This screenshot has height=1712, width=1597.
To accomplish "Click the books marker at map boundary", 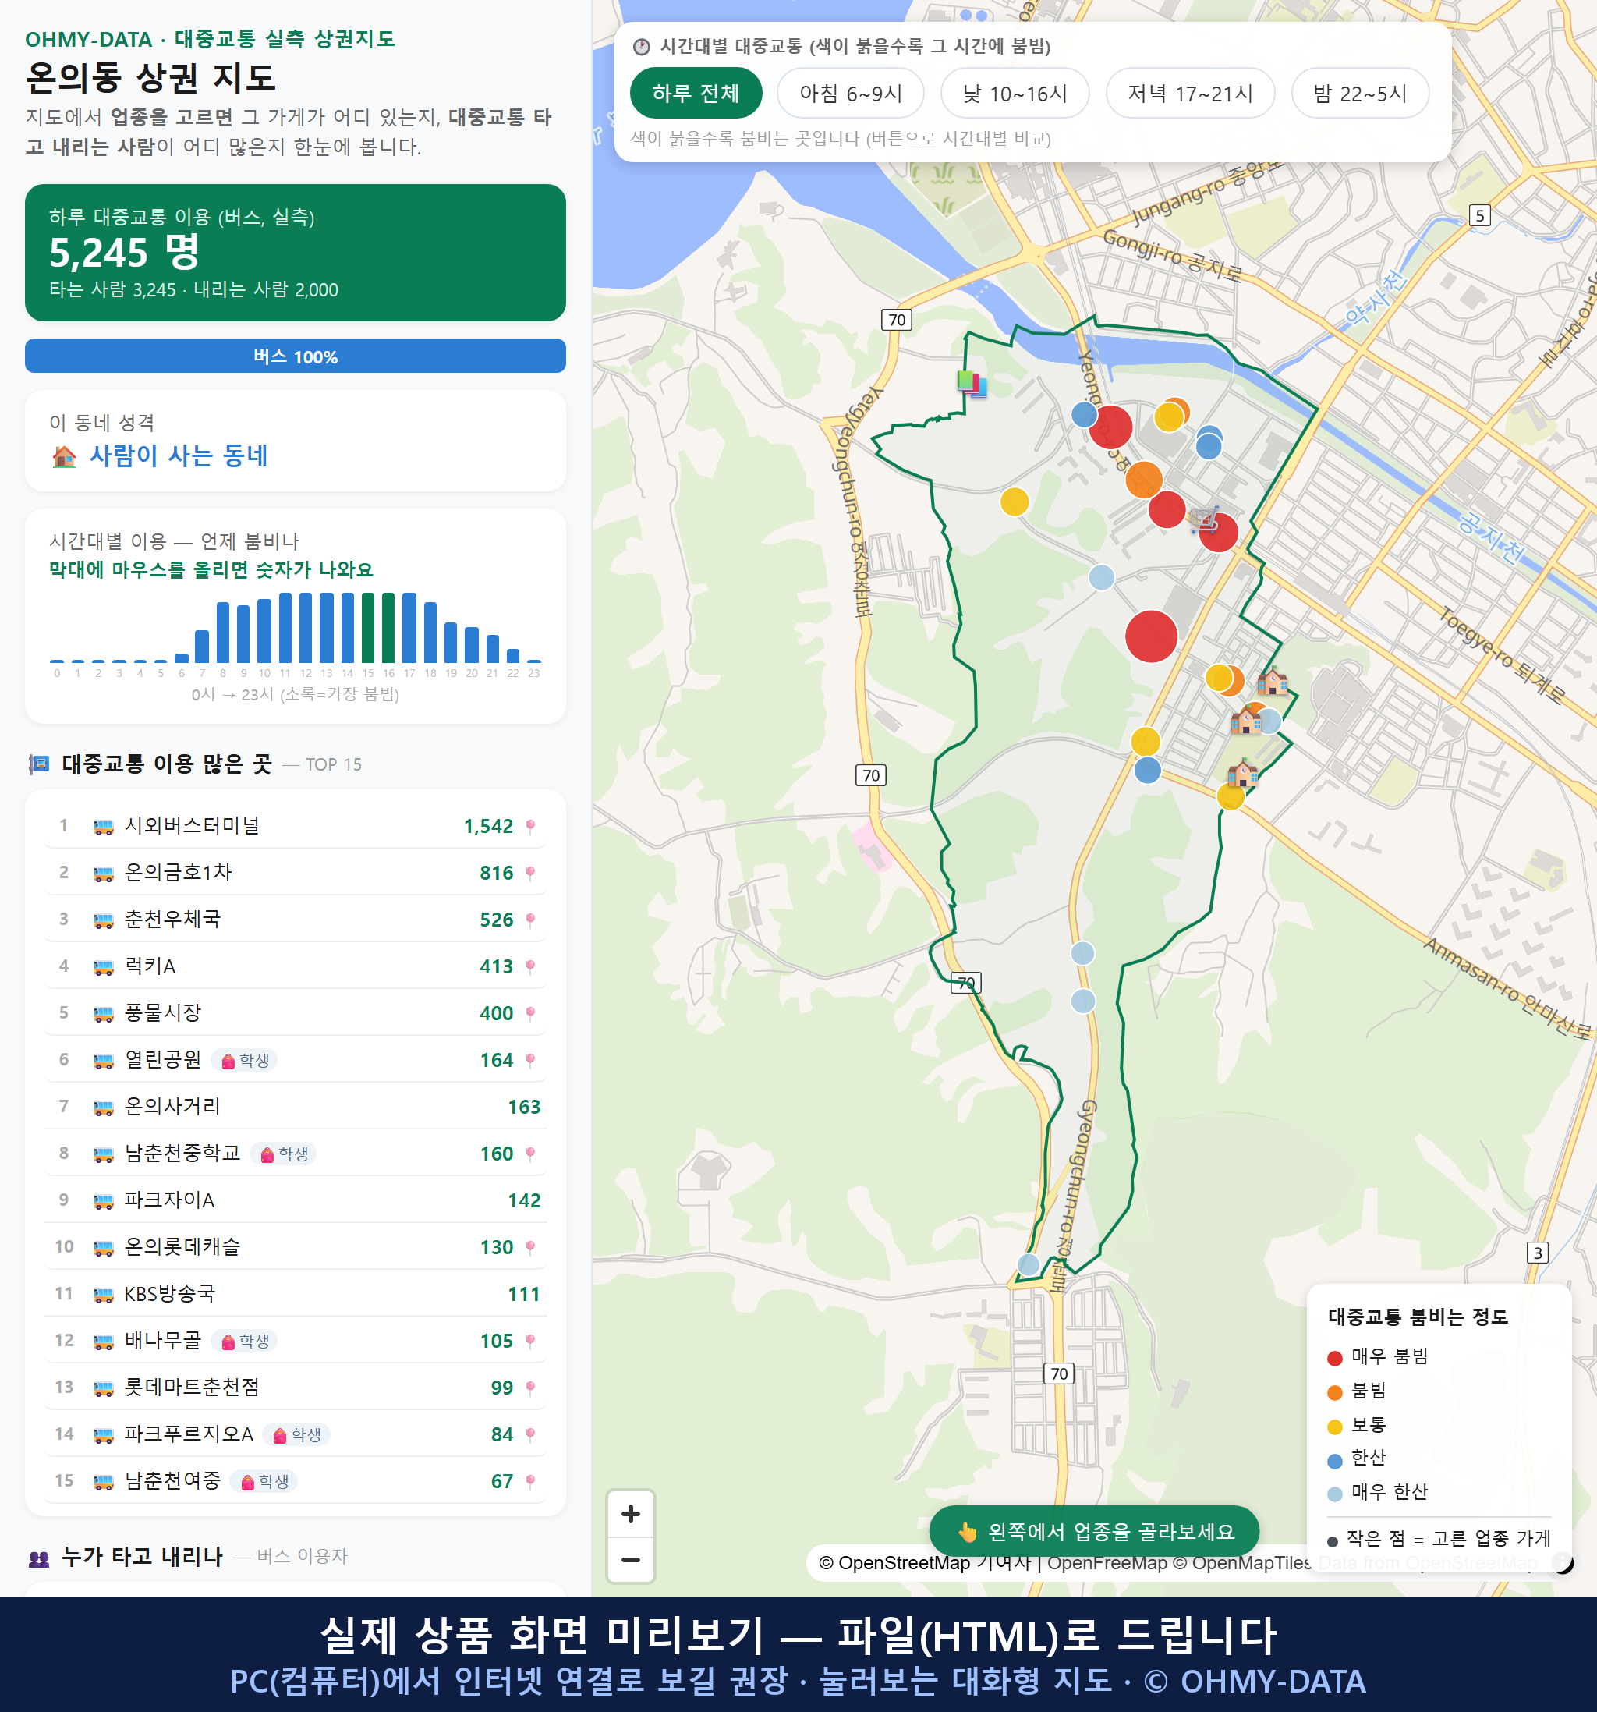I will click(972, 383).
